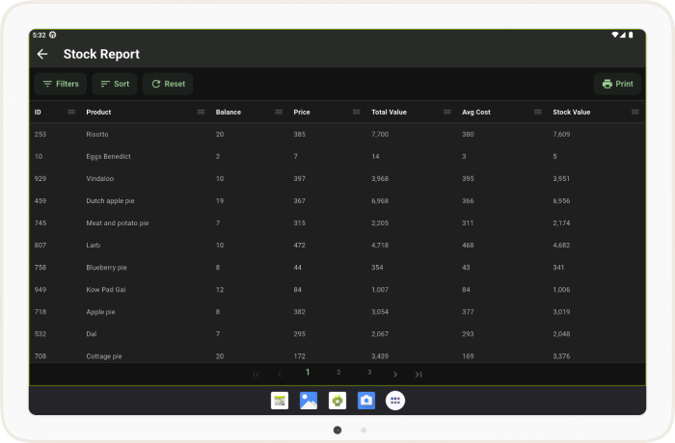Open Avg Cost column menu icon
This screenshot has width=675, height=443.
click(538, 112)
